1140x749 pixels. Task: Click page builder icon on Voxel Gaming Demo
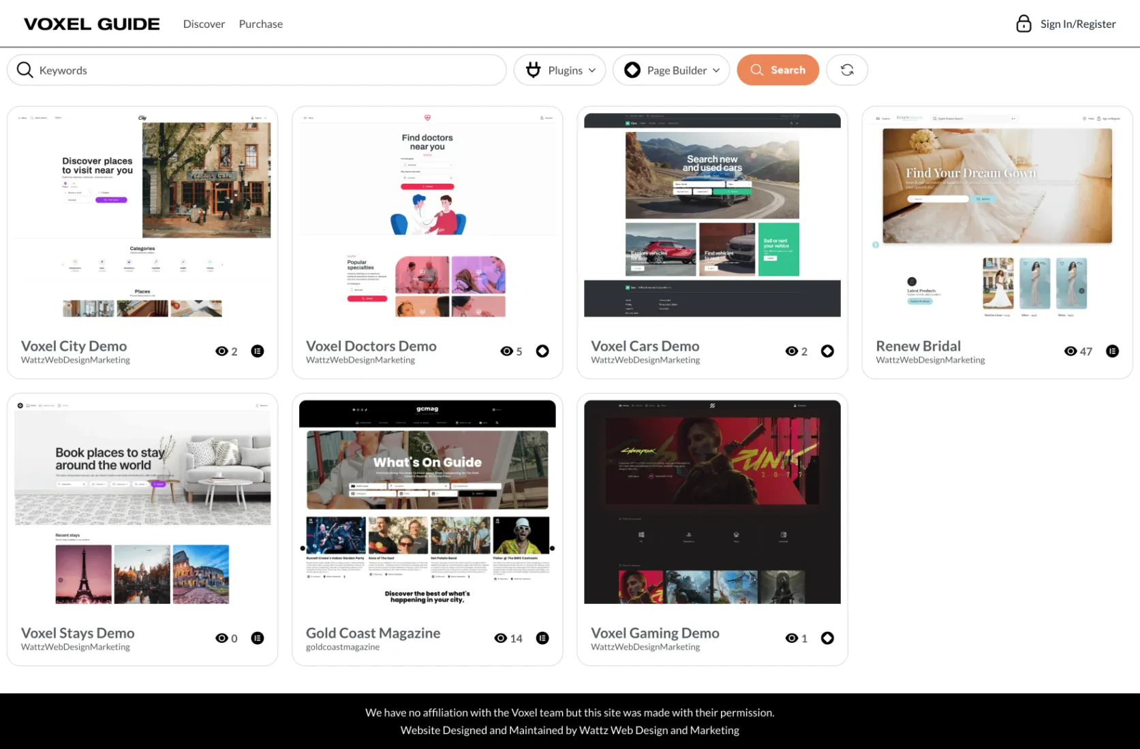(x=827, y=638)
